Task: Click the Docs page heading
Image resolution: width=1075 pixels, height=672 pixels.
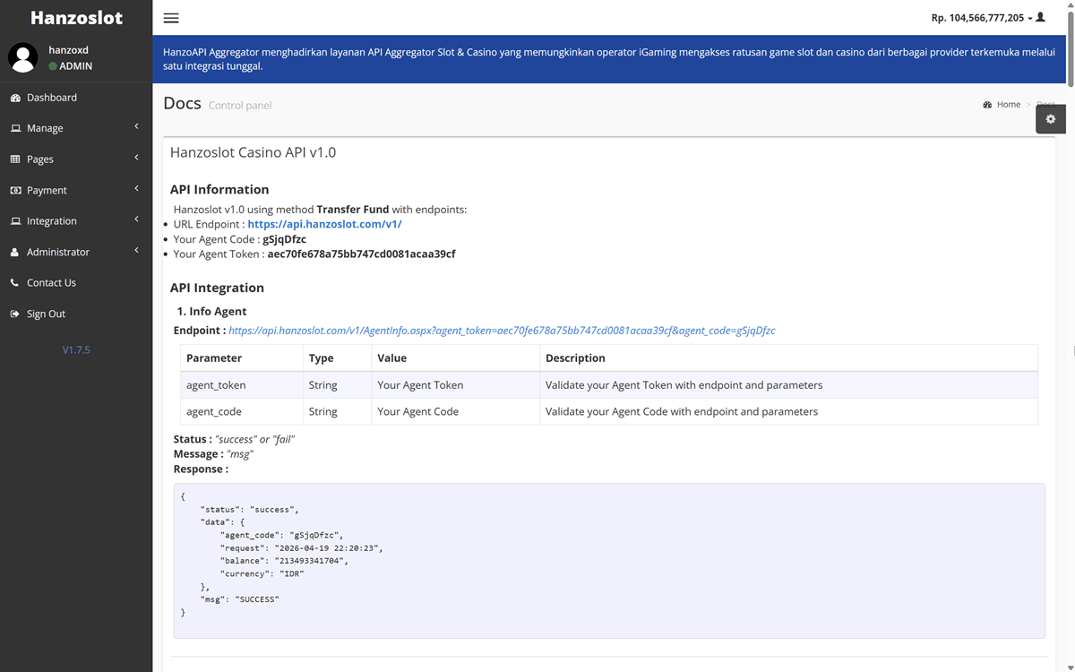Action: click(x=182, y=103)
